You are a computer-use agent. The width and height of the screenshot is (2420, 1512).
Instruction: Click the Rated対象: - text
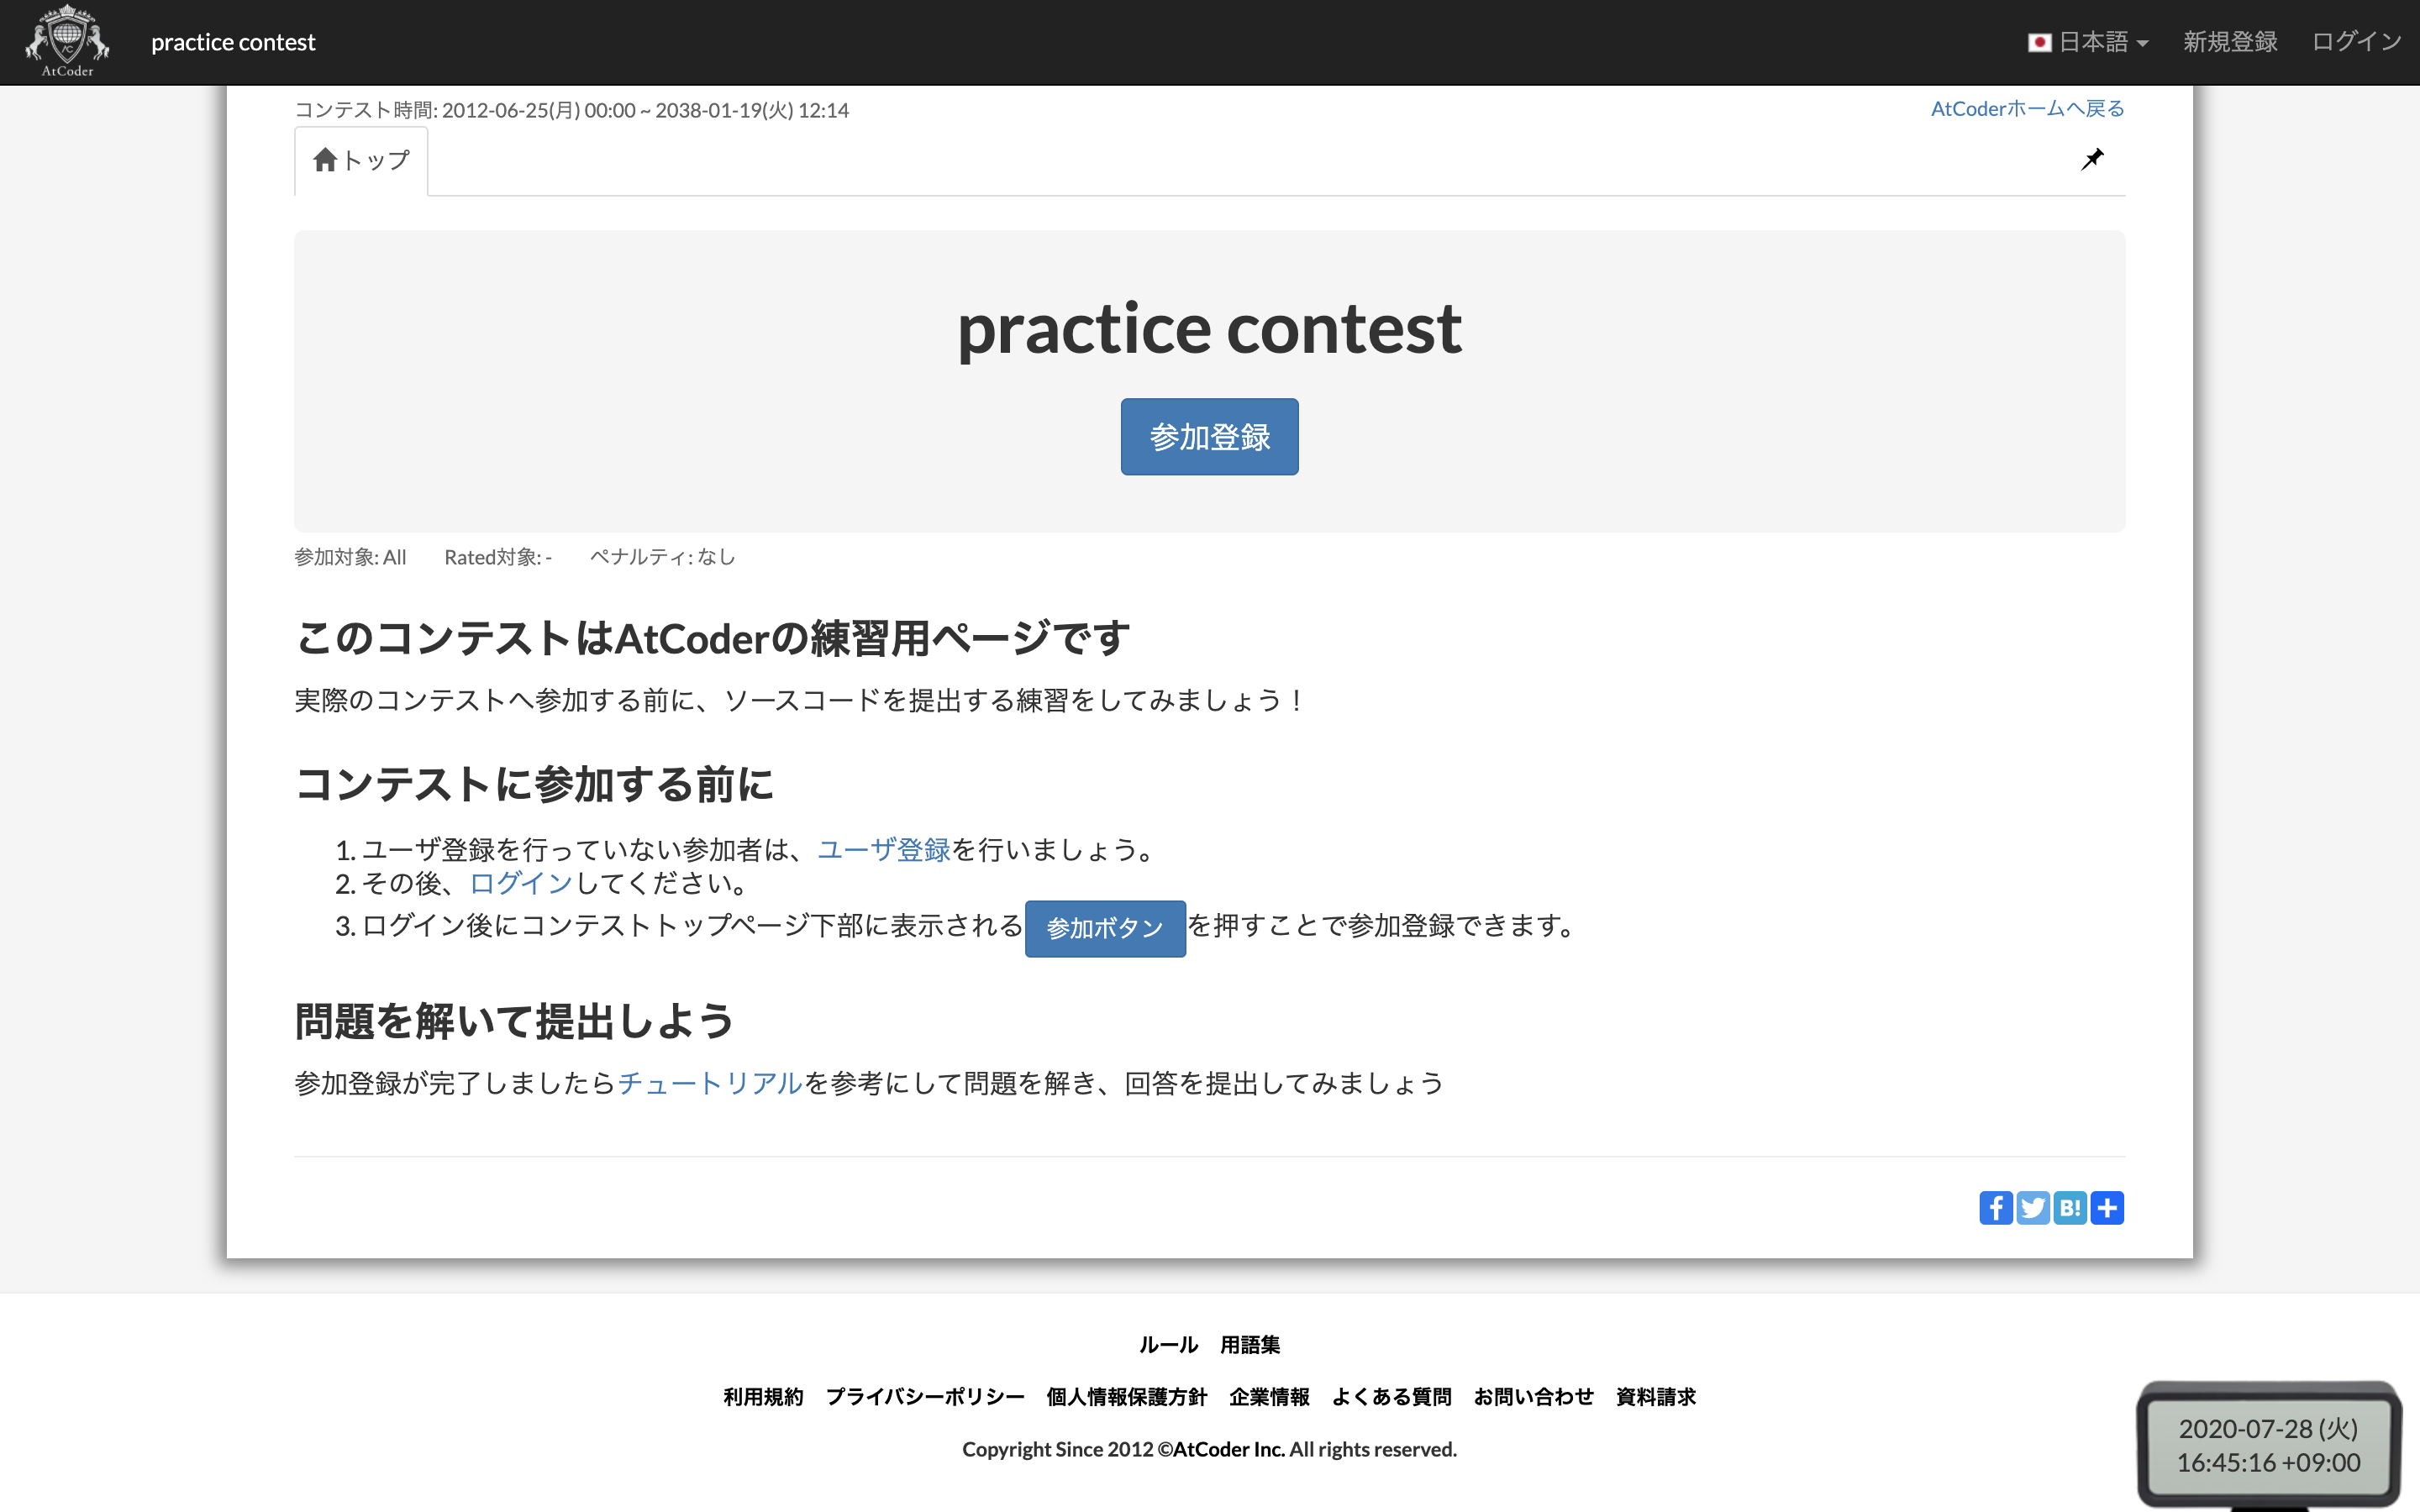point(498,557)
